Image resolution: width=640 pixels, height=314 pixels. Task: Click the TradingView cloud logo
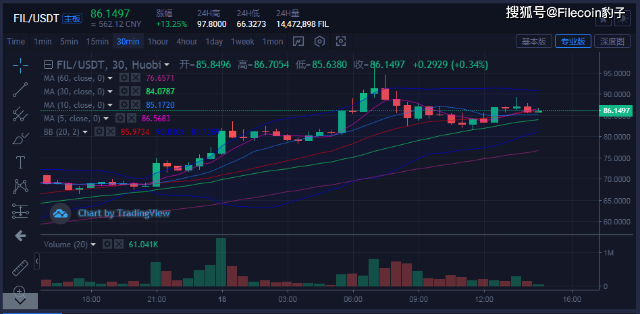pyautogui.click(x=60, y=214)
